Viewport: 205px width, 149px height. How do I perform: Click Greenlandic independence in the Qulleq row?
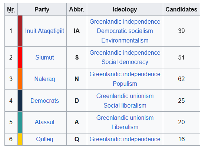(125, 139)
